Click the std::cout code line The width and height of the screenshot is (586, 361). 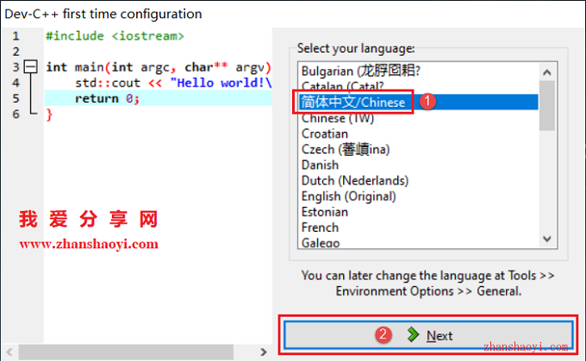point(173,83)
